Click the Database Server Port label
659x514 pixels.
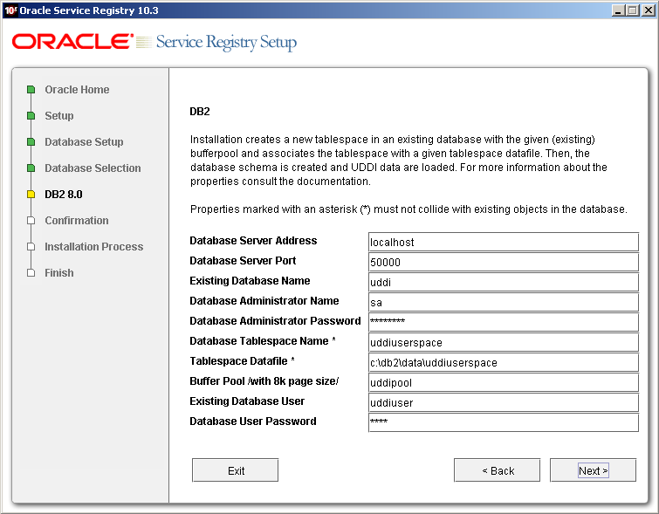tap(243, 261)
